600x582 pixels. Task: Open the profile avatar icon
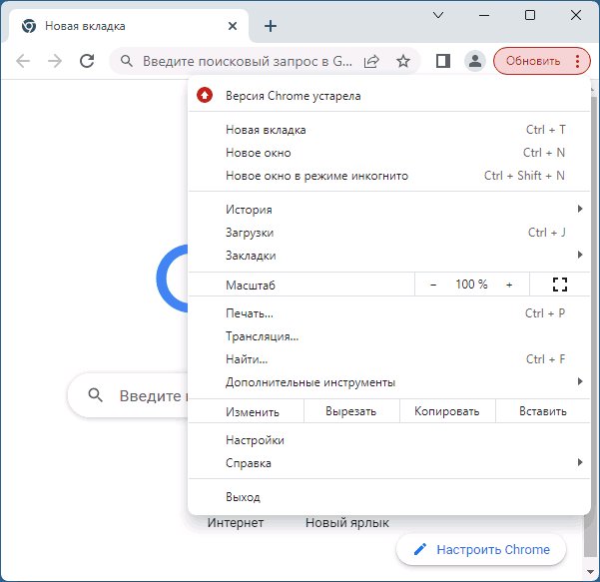(x=475, y=61)
